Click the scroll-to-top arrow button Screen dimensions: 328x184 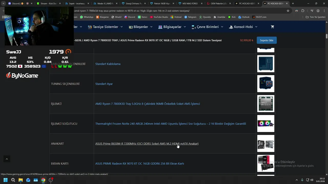7,159
